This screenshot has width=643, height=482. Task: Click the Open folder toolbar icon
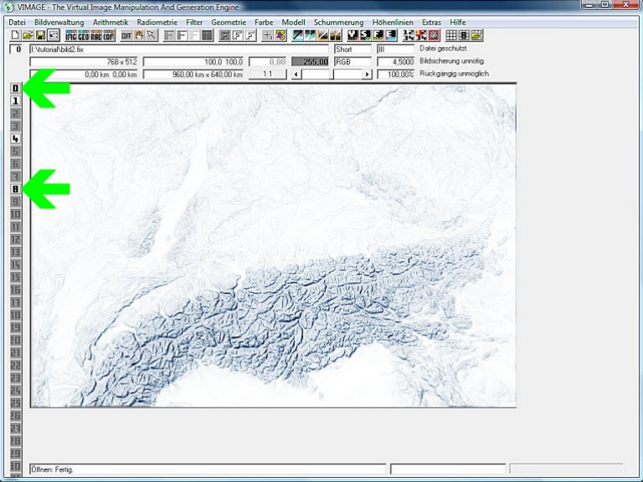click(x=27, y=35)
